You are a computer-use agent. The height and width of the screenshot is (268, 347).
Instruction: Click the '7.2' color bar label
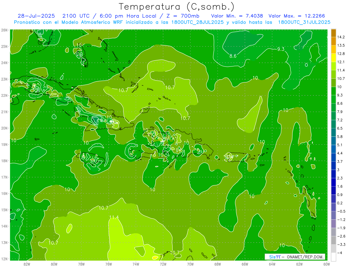click(340, 120)
